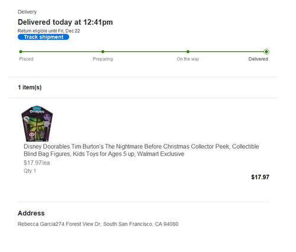Click the bold $17.97 item total
This screenshot has height=252, width=296.
(260, 177)
